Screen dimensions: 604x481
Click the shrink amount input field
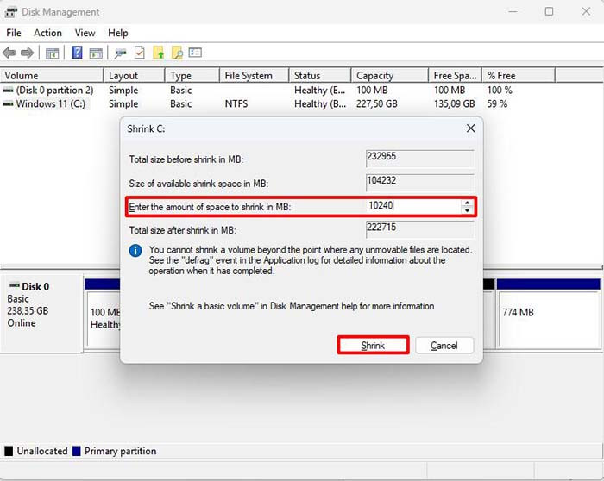point(411,207)
